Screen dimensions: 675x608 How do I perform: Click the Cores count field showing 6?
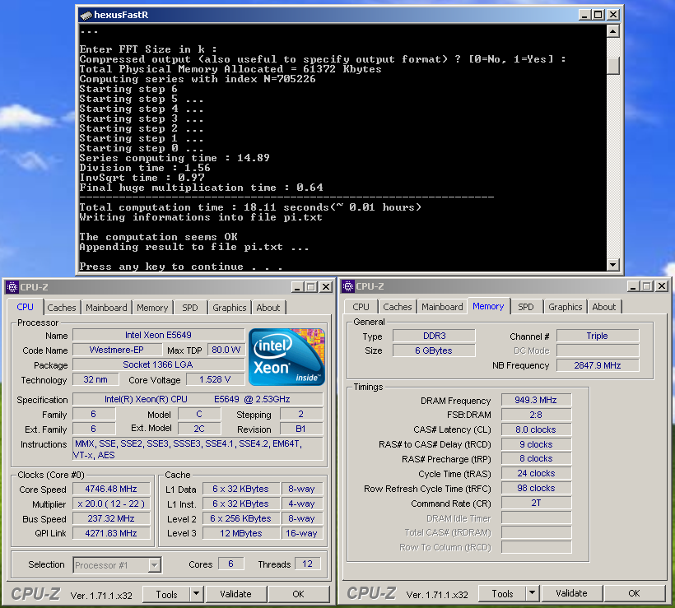click(x=230, y=564)
